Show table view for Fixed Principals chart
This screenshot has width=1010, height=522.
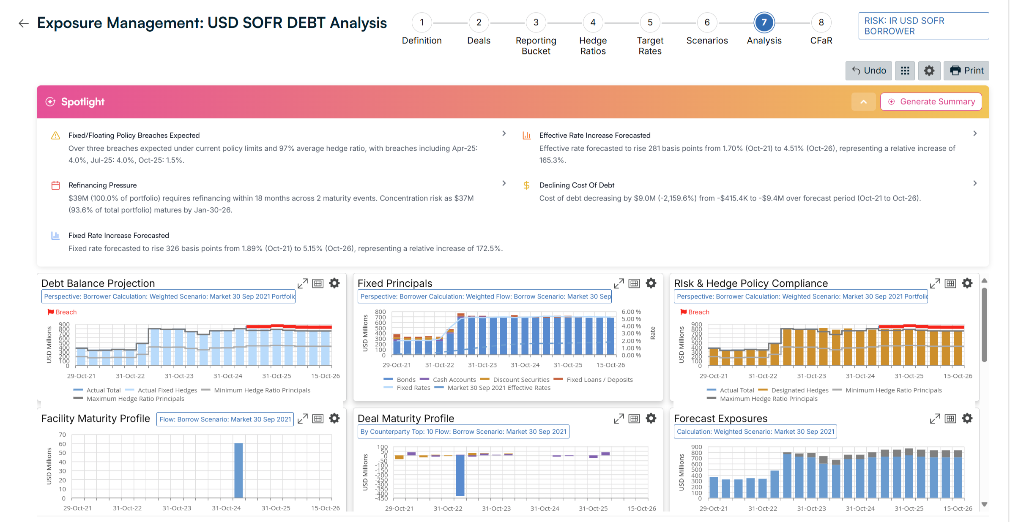[634, 283]
